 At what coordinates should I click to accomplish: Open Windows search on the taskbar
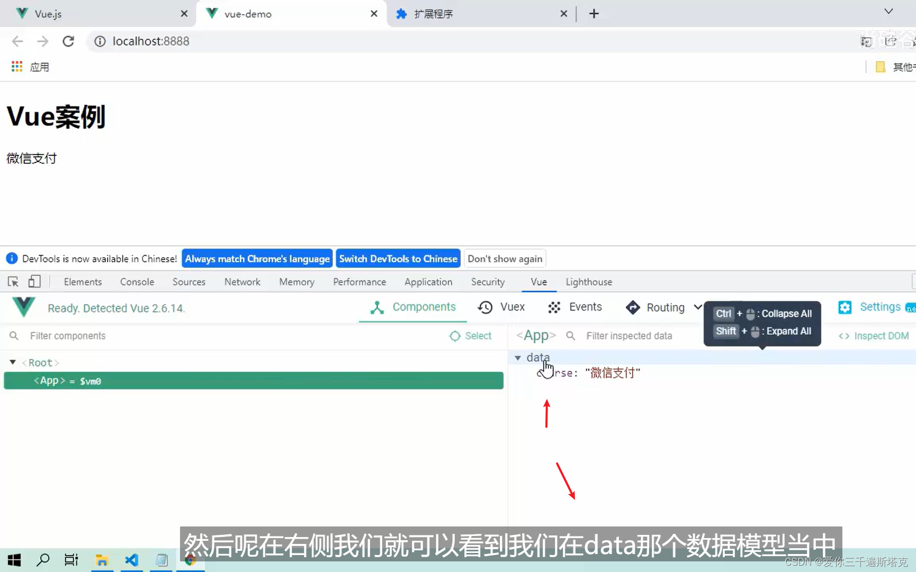[43, 560]
